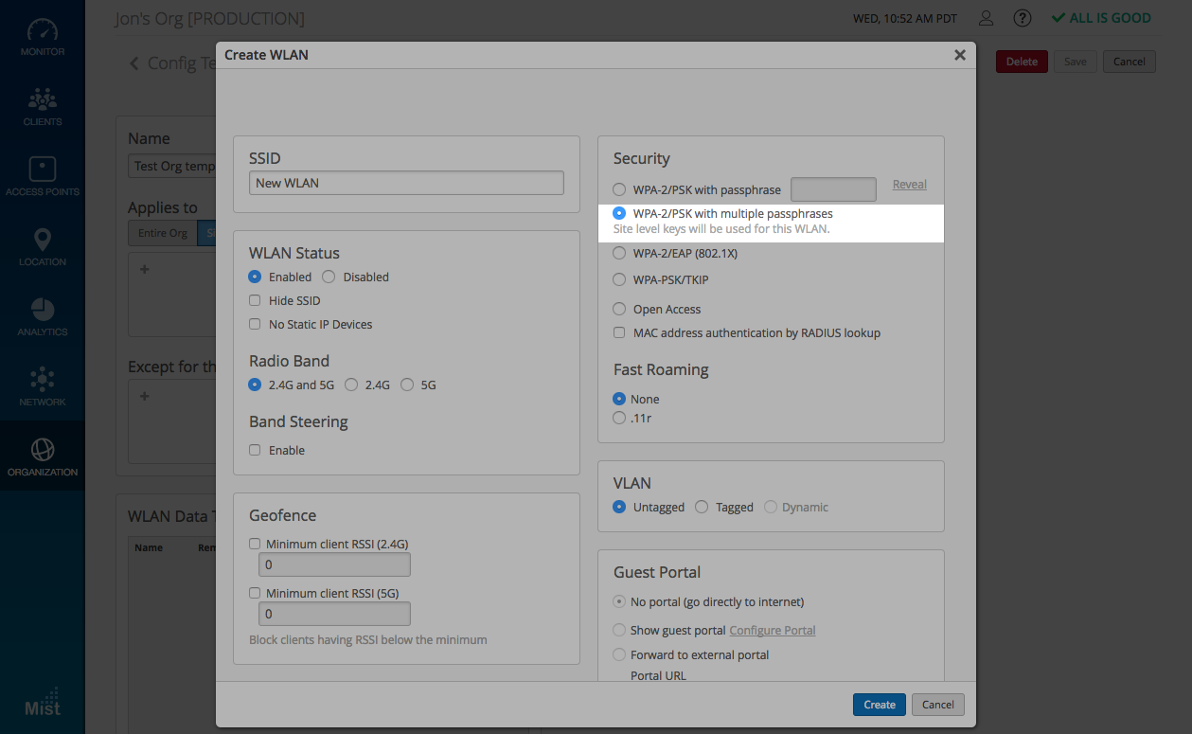This screenshot has width=1192, height=734.
Task: Set VLAN to Tagged
Action: (702, 507)
